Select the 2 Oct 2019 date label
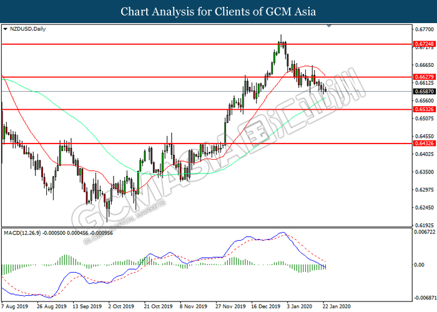Image resolution: width=437 pixels, height=312 pixels. [121, 306]
